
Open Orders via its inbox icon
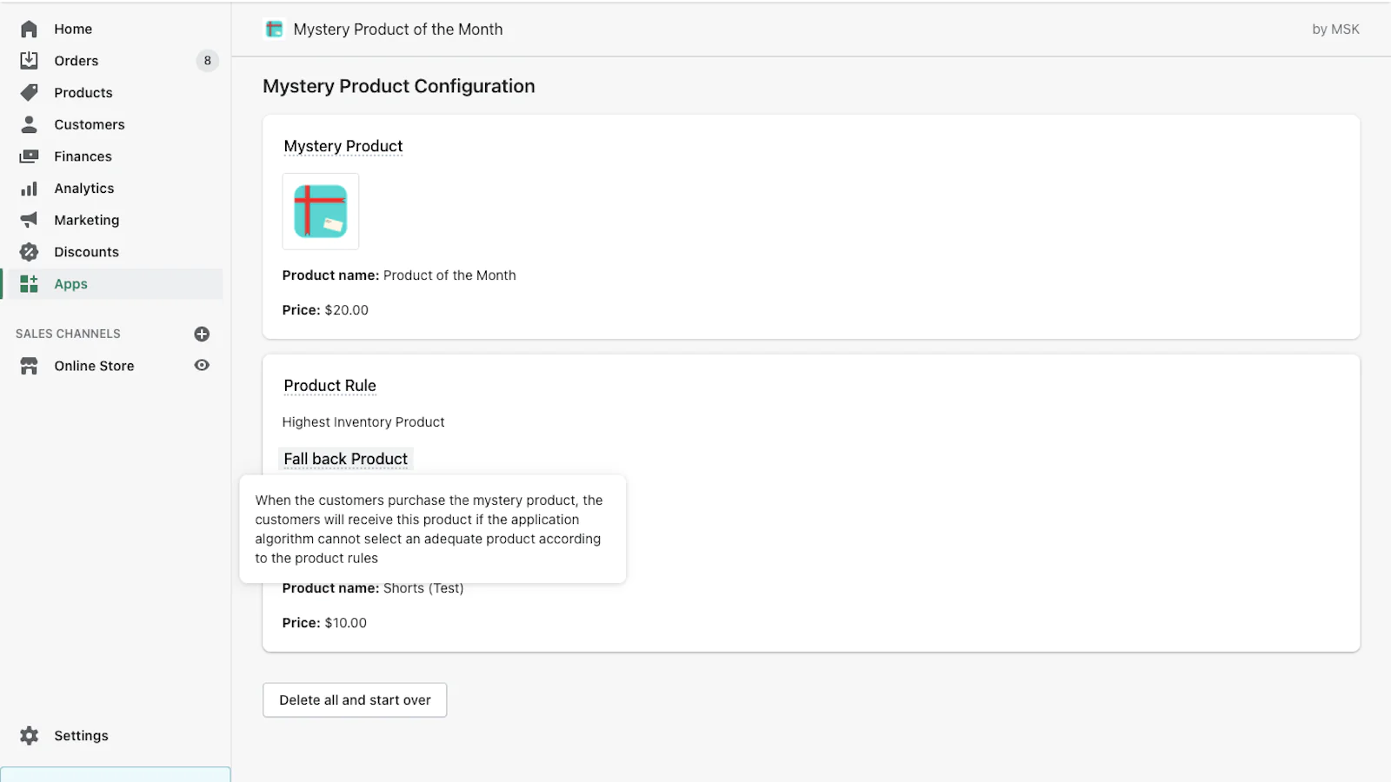coord(29,61)
